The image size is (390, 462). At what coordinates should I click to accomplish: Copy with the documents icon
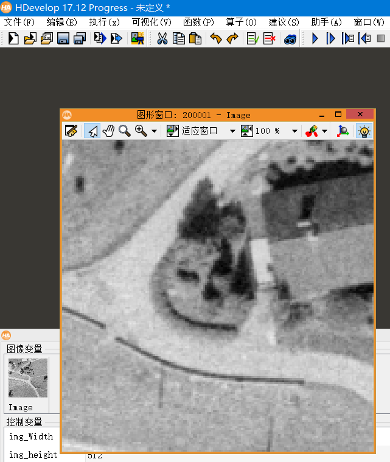tap(178, 38)
